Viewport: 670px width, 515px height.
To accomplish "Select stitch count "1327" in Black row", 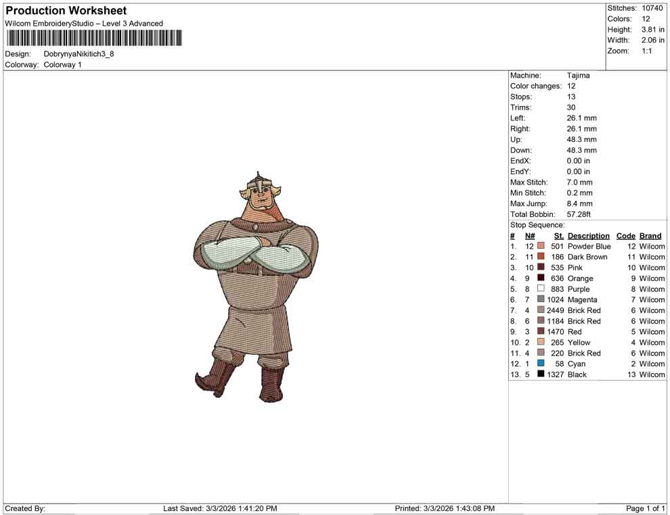I will (556, 374).
